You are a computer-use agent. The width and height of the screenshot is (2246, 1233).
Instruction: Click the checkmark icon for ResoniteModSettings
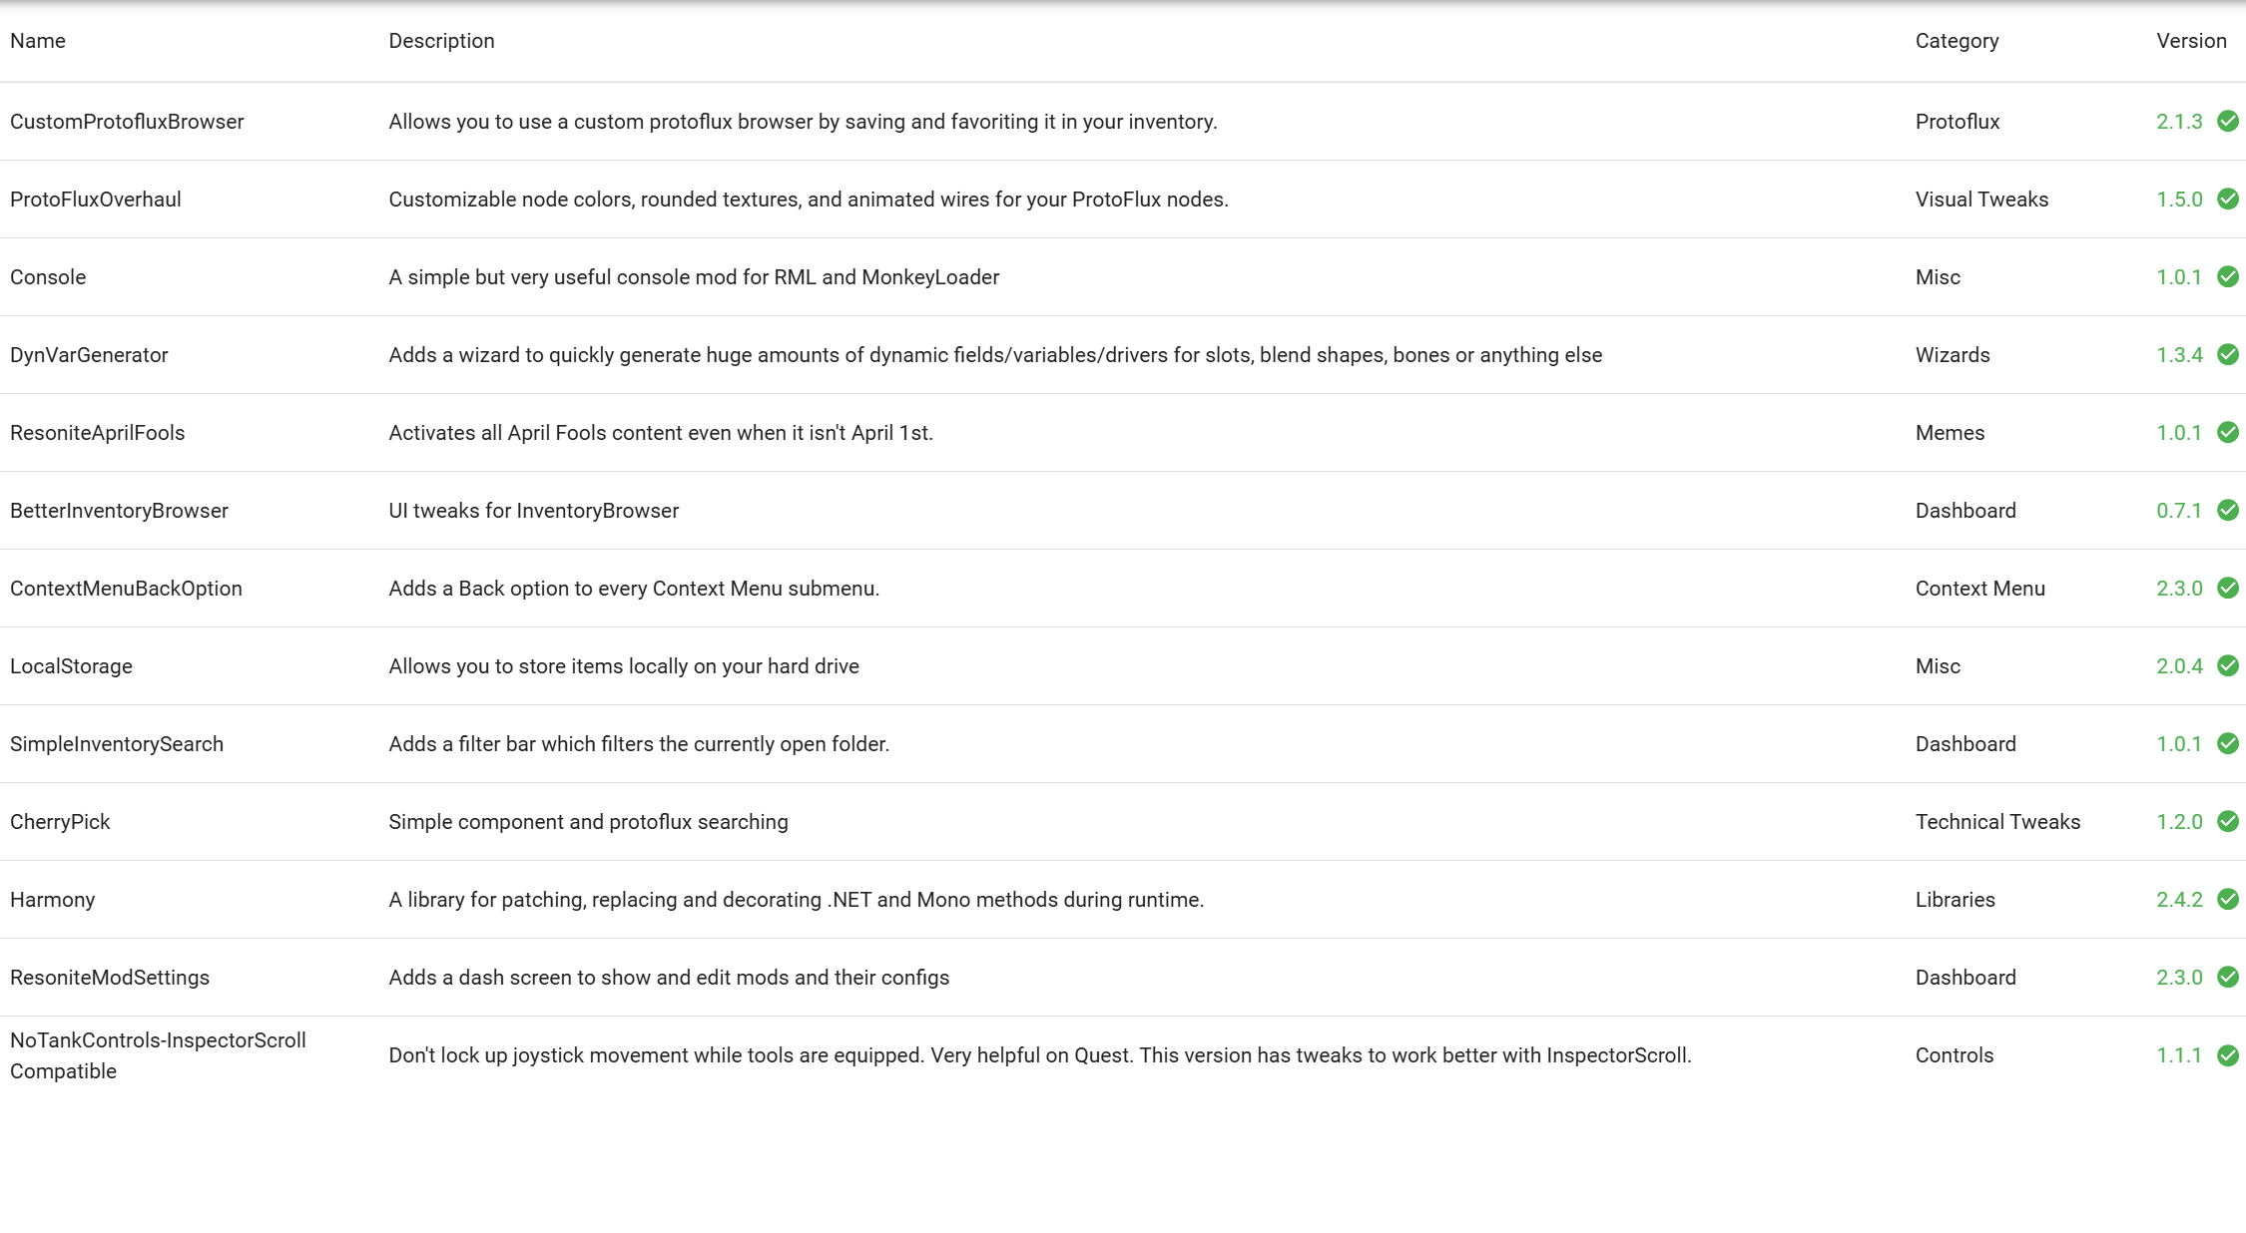coord(2227,977)
